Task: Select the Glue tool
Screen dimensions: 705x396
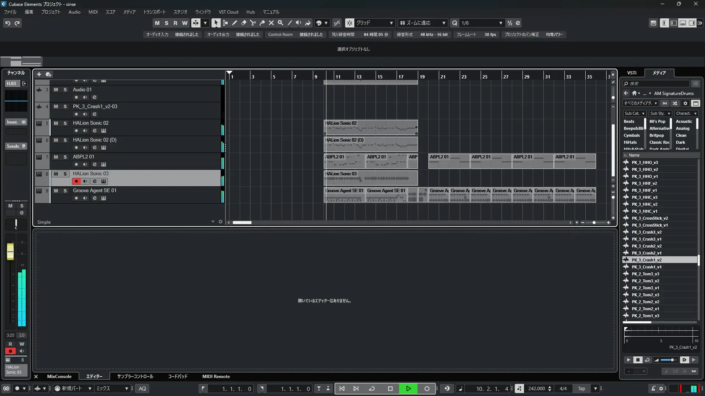Action: [x=262, y=23]
